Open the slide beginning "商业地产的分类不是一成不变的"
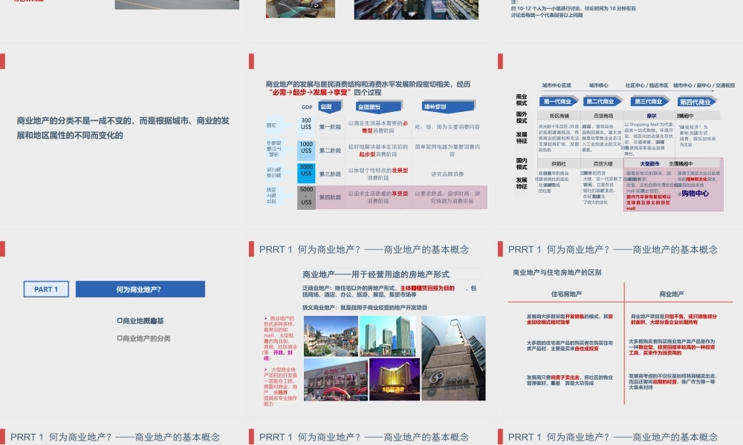 (123, 134)
